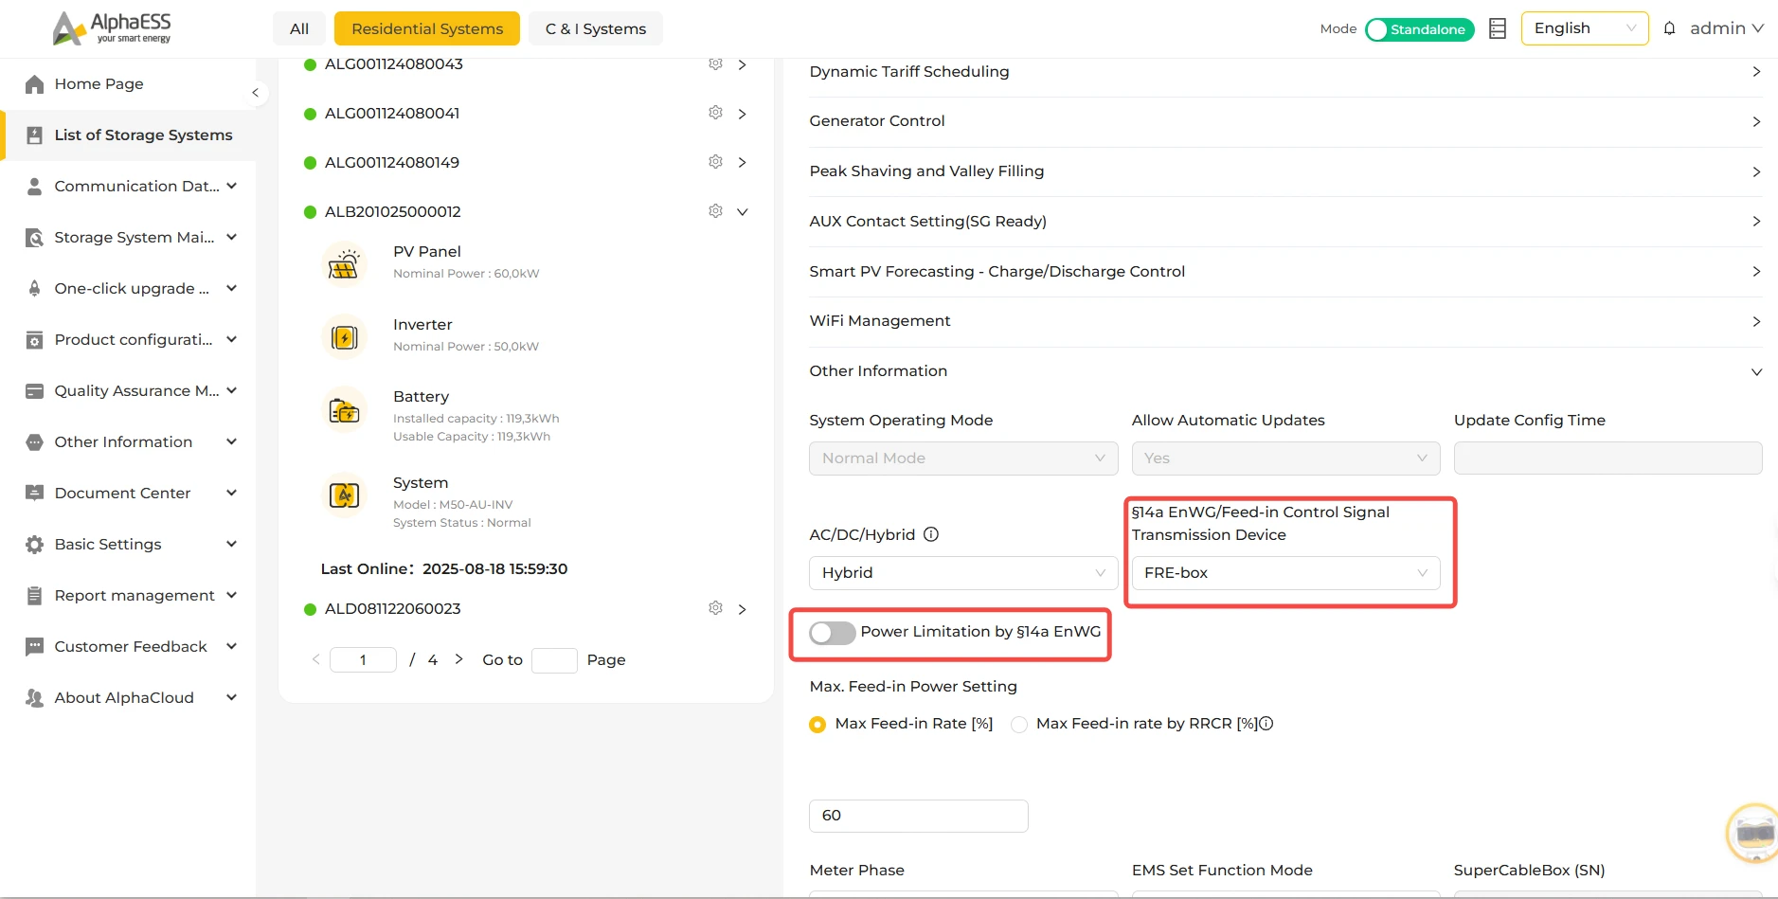Open the English language dropdown
Viewport: 1778px width, 899px height.
(x=1584, y=28)
